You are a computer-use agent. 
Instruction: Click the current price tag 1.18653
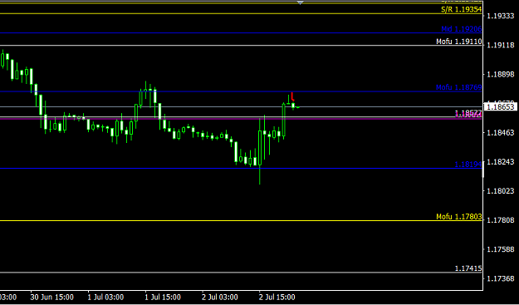(501, 106)
